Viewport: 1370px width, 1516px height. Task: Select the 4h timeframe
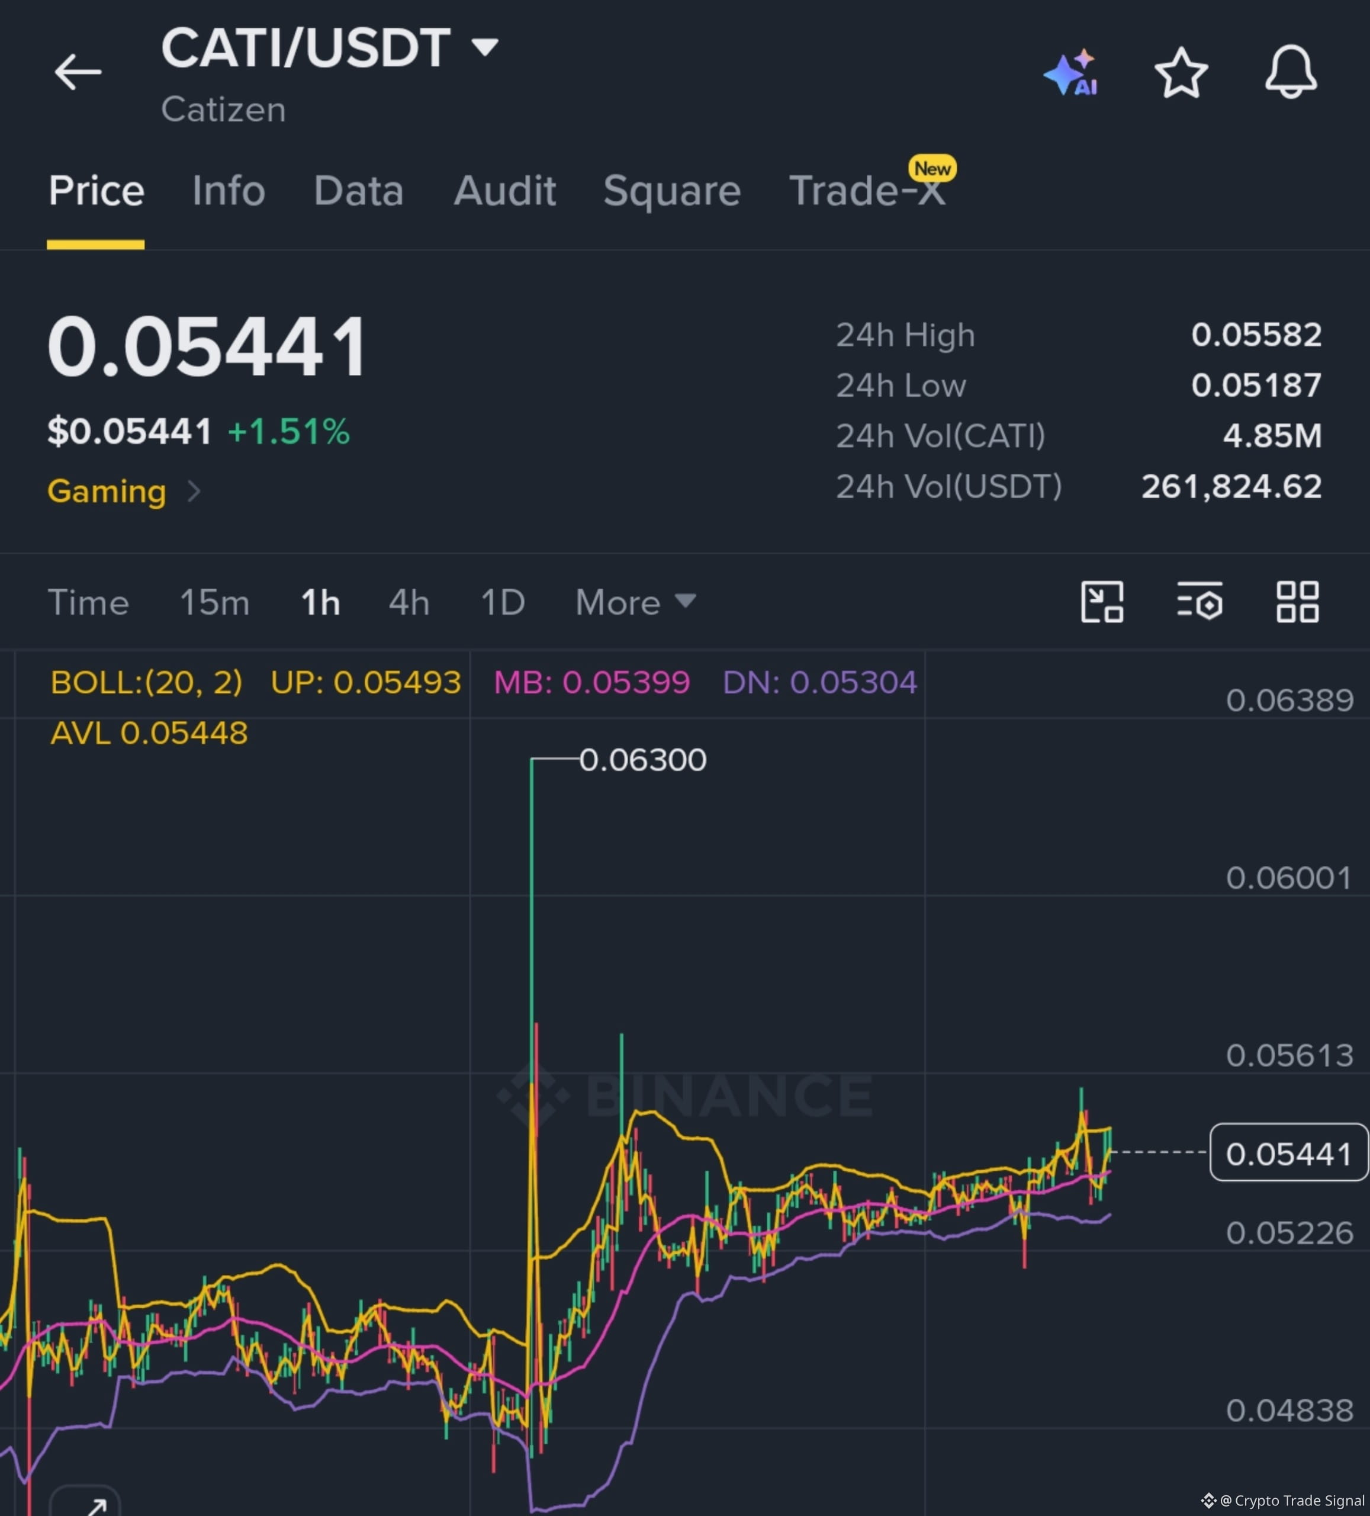click(409, 602)
